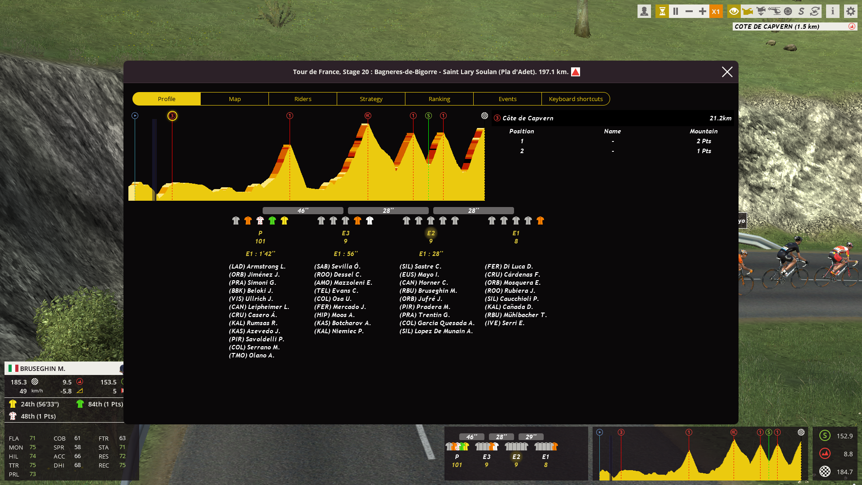862x485 pixels.
Task: Toggle the eye view mode icon
Action: 734,11
